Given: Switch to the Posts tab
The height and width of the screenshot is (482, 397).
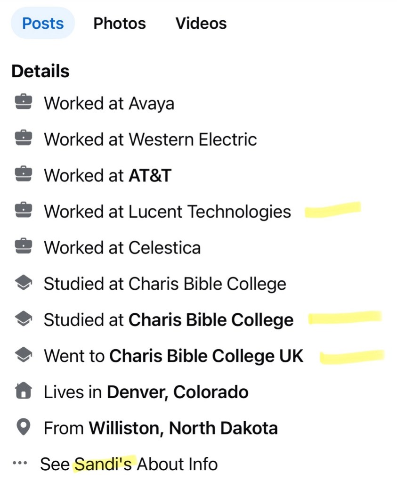Looking at the screenshot, I should point(43,23).
